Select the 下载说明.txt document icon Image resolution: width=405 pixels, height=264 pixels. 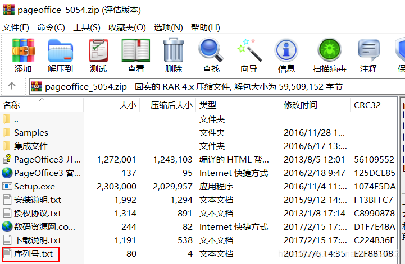point(7,240)
